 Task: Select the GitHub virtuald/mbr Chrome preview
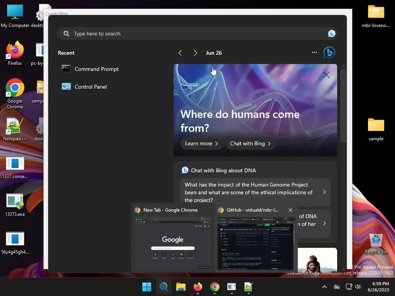click(x=256, y=237)
